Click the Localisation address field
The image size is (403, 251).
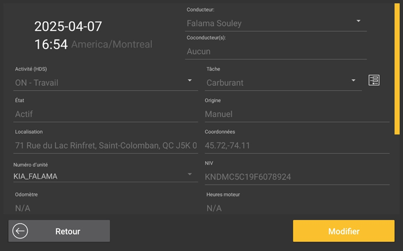tap(106, 146)
